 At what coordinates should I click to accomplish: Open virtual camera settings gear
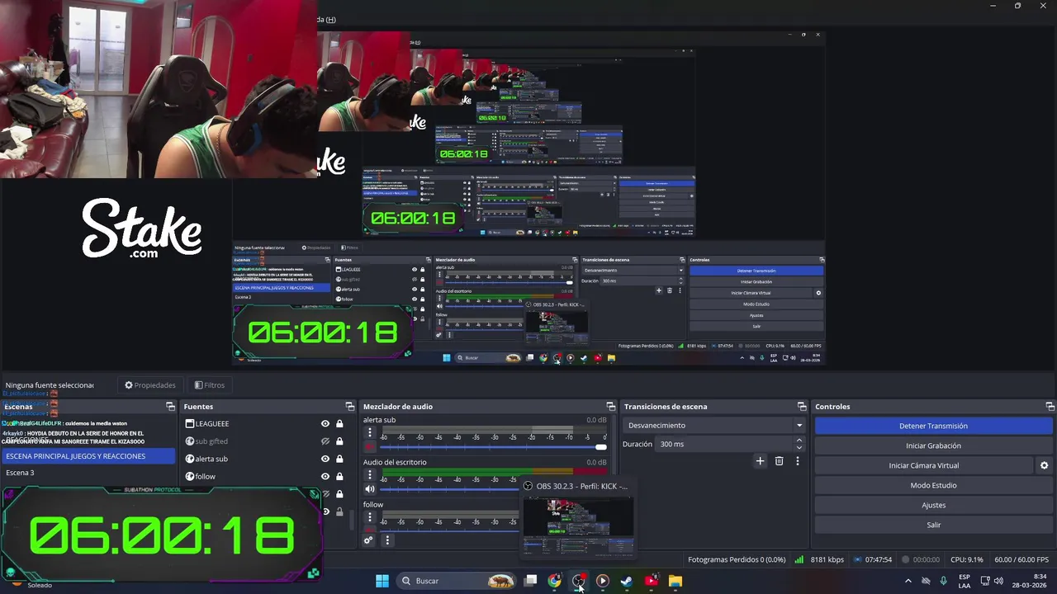(x=1044, y=465)
